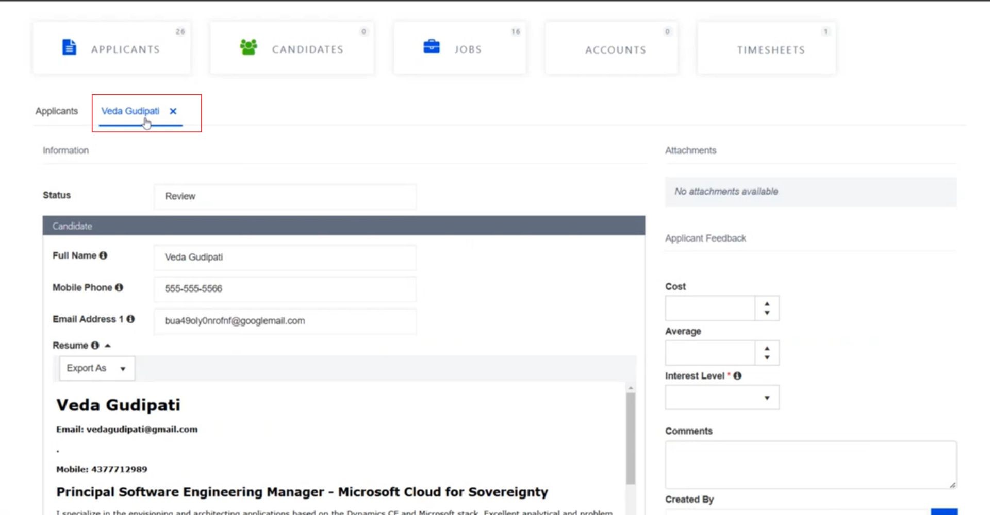Increase the Cost value with up arrow

(767, 304)
